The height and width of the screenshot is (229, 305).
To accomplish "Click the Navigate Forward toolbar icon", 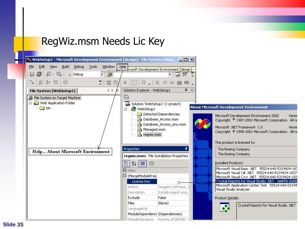I will (x=59, y=74).
